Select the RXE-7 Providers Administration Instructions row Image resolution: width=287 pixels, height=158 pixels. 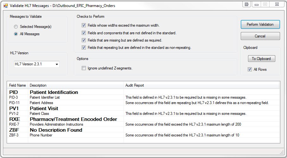tap(143, 124)
